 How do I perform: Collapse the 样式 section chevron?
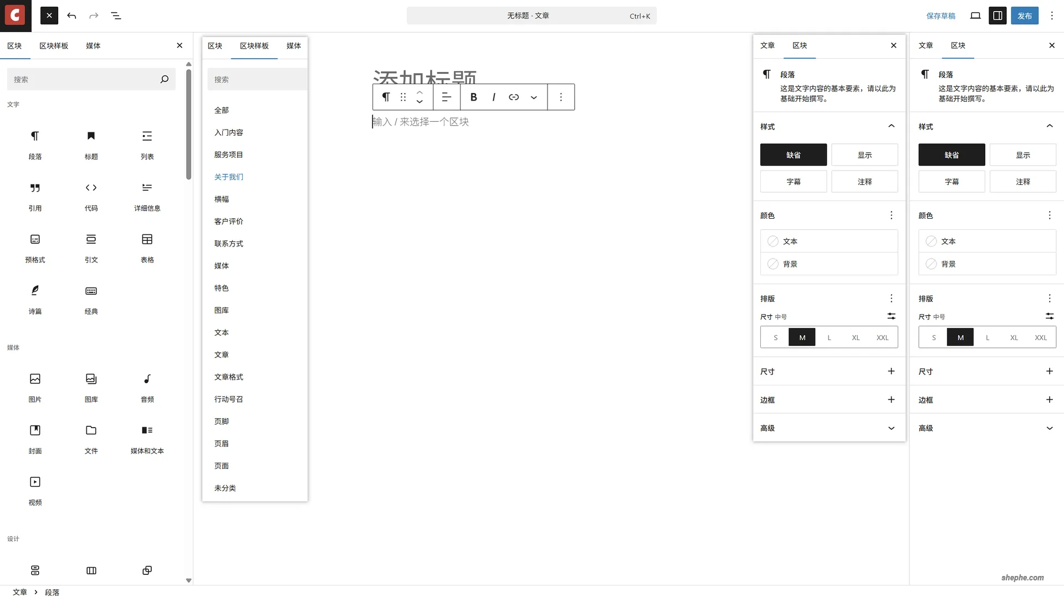(x=891, y=126)
